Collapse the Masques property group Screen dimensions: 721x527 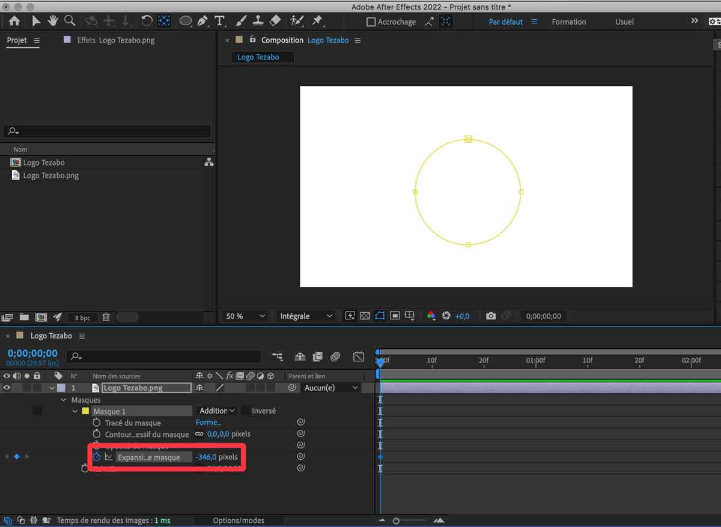(x=64, y=400)
